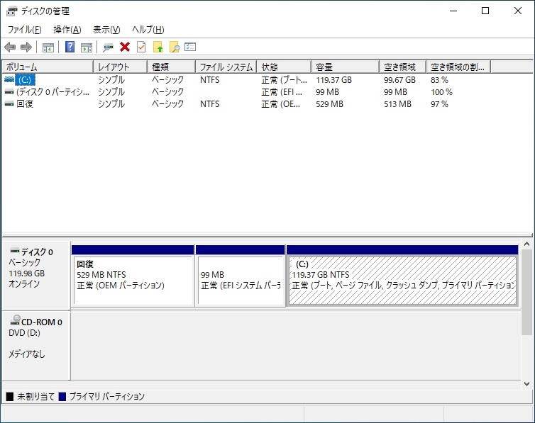
Task: Select the (ディスク 0 パーティシ... volume row
Action: click(53, 91)
